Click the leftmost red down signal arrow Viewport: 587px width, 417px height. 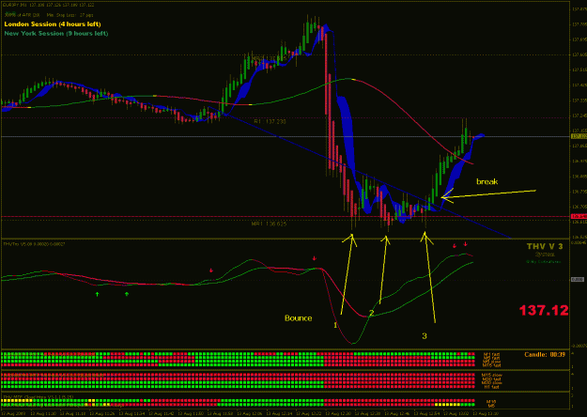pyautogui.click(x=211, y=270)
